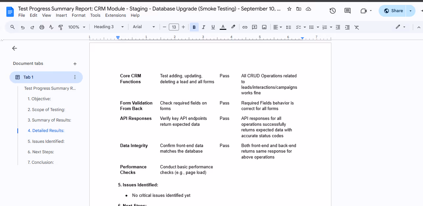Screen dimensions: 423x206
Task: Open the Edit menu
Action: click(33, 15)
